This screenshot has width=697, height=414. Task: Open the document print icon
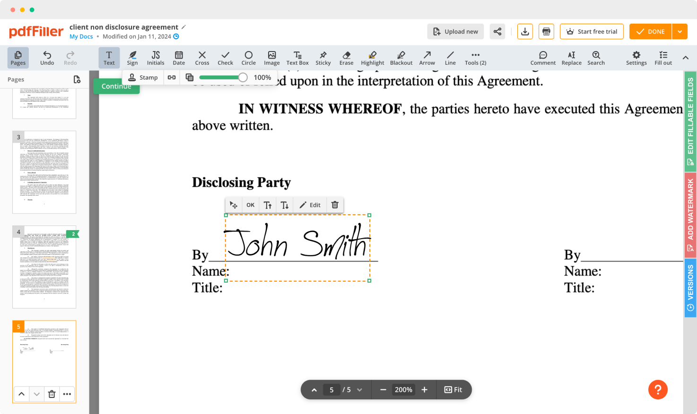point(546,31)
